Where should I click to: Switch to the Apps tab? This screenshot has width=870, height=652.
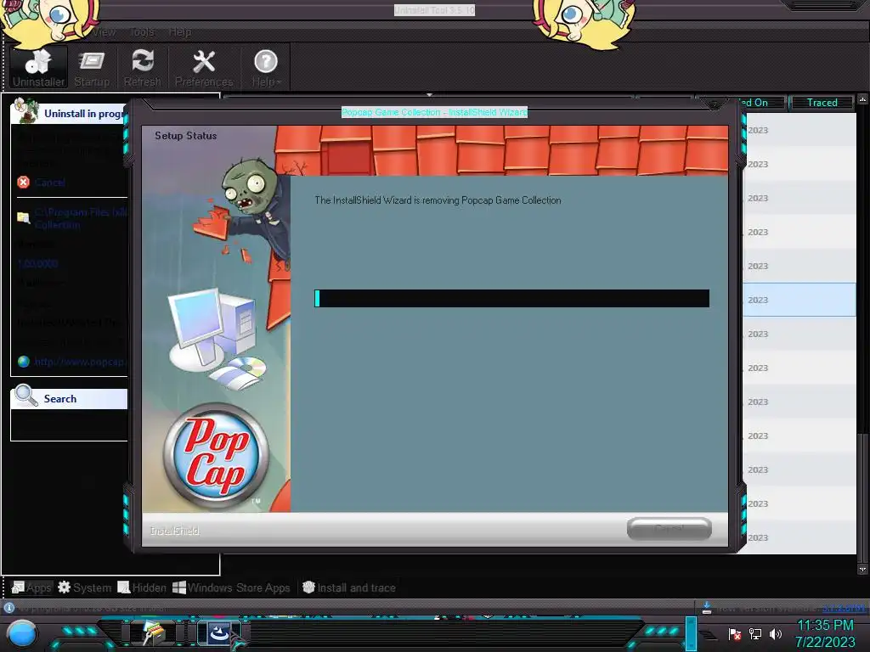click(x=31, y=587)
